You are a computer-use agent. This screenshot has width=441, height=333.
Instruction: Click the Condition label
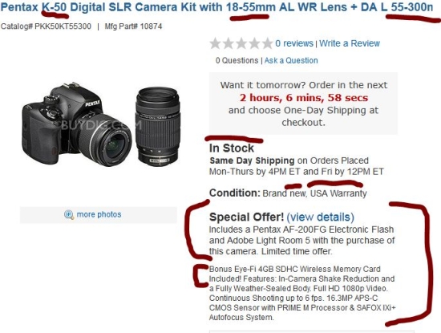(235, 193)
